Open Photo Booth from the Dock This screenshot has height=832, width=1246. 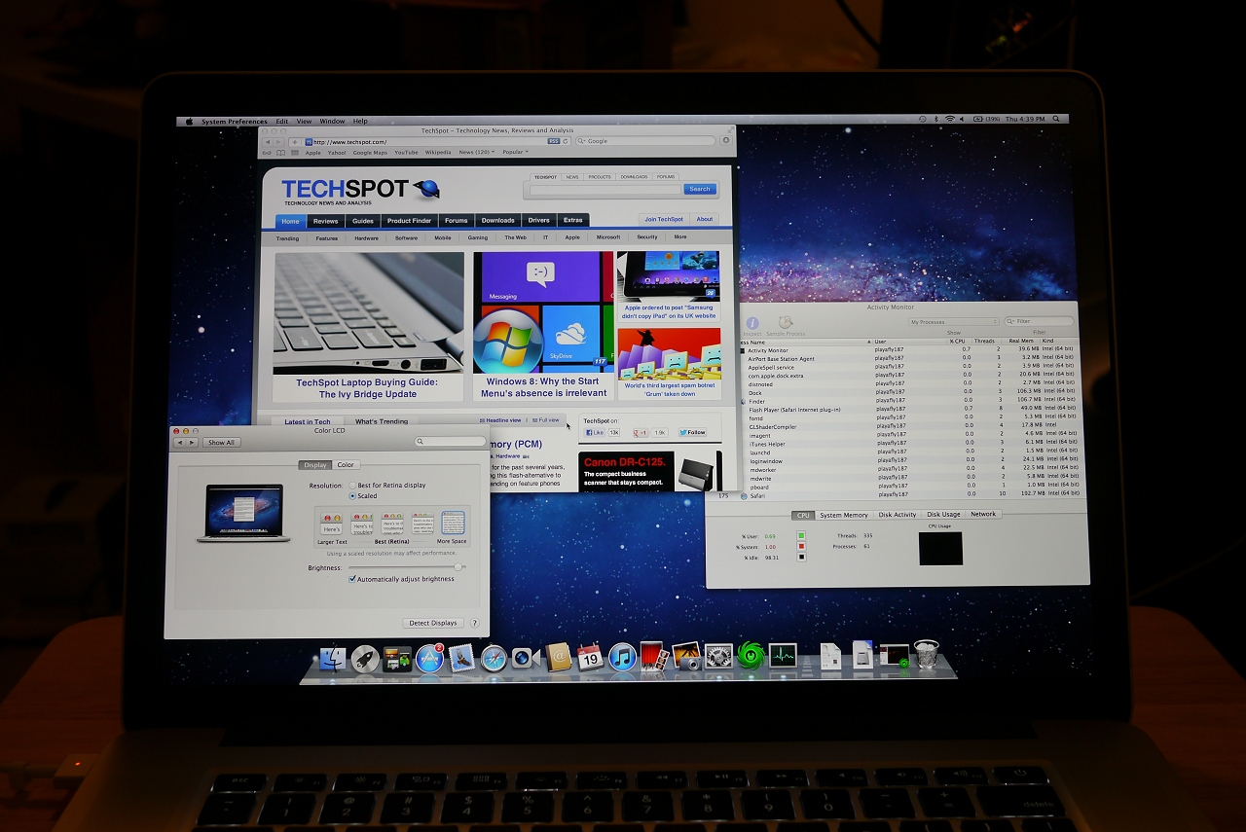tap(653, 657)
